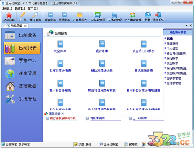Click the 记账 pencil toolbar icon

[x=23, y=17]
